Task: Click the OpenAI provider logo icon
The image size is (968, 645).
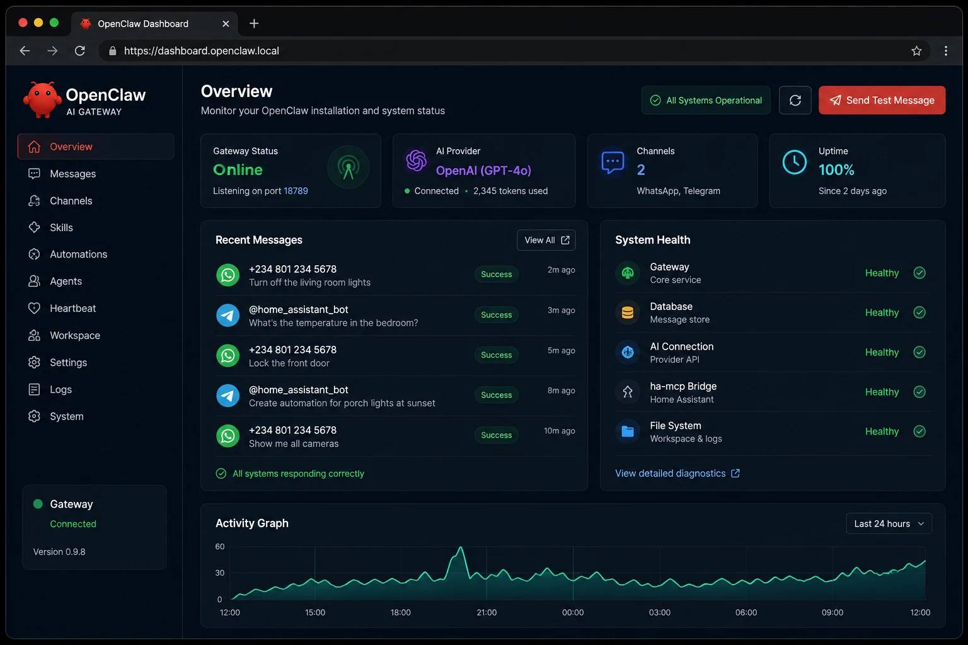Action: click(416, 161)
